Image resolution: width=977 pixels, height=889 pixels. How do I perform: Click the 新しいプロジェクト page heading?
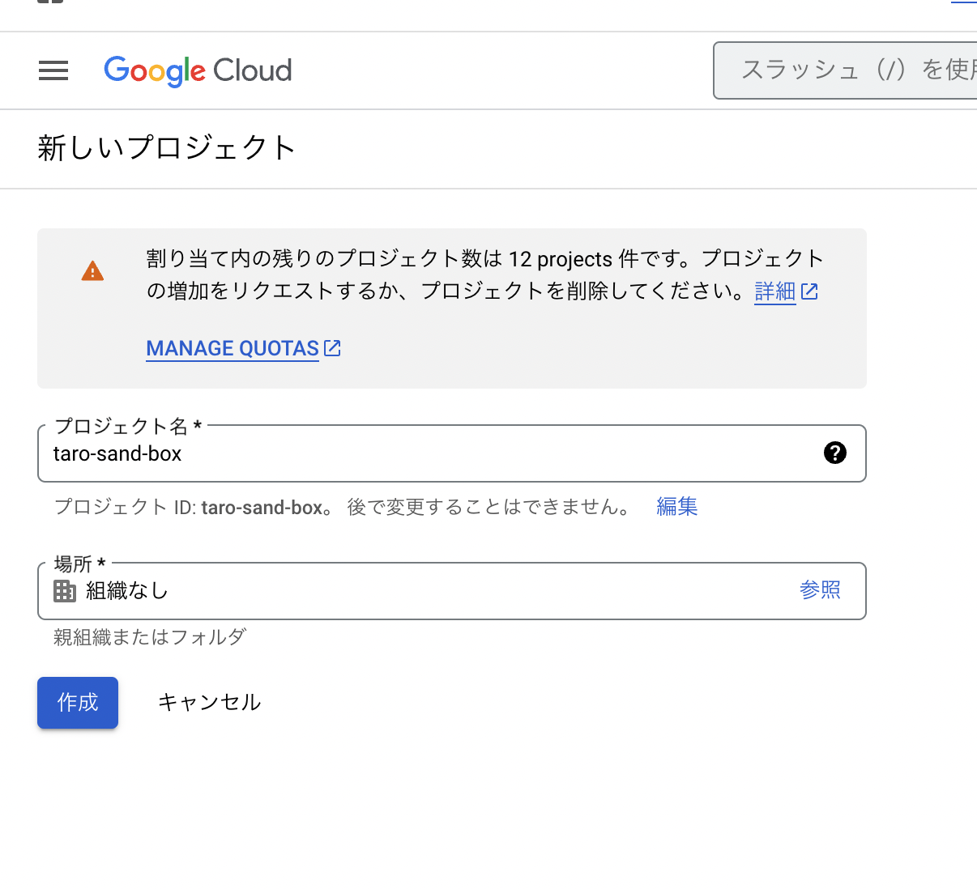[x=167, y=148]
